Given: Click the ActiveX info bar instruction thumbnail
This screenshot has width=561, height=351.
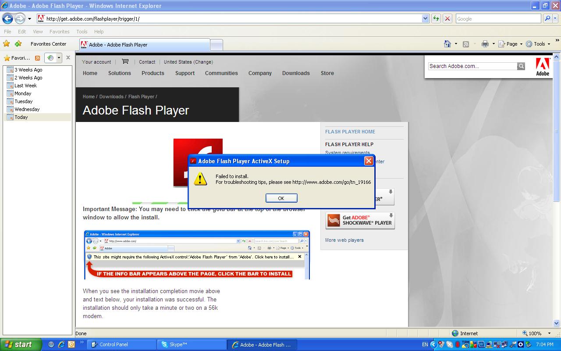Looking at the screenshot, I should [x=197, y=254].
